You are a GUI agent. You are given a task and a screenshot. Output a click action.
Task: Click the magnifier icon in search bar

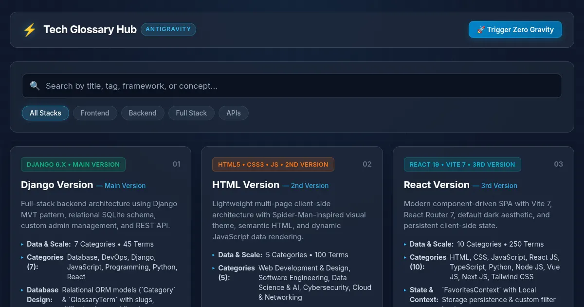point(35,86)
